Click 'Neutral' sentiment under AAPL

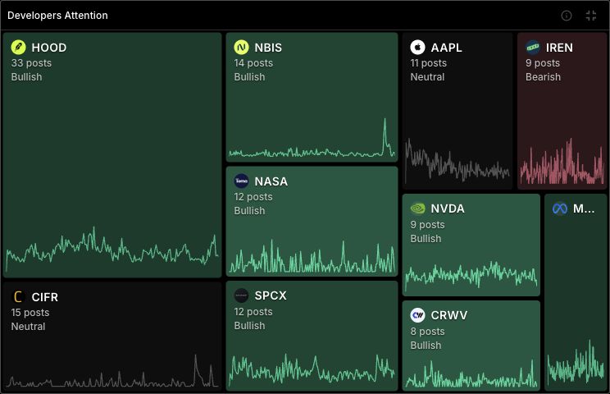click(427, 77)
